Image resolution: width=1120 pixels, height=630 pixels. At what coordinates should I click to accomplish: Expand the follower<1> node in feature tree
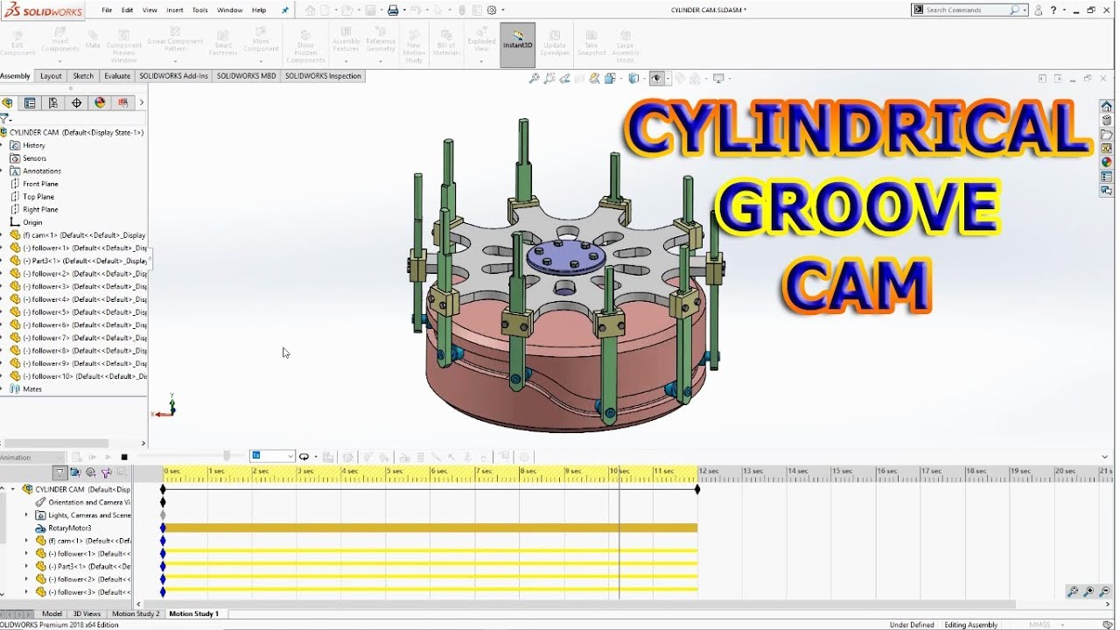tap(3, 248)
